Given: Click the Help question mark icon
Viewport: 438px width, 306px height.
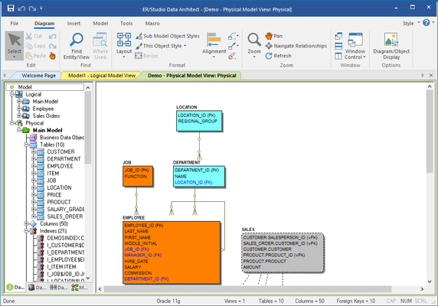Looking at the screenshot, I should (426, 23).
